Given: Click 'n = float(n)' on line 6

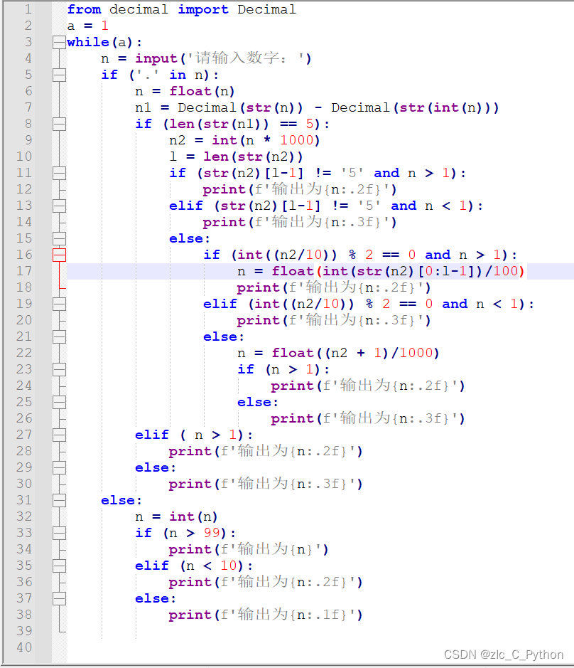Looking at the screenshot, I should (x=185, y=91).
